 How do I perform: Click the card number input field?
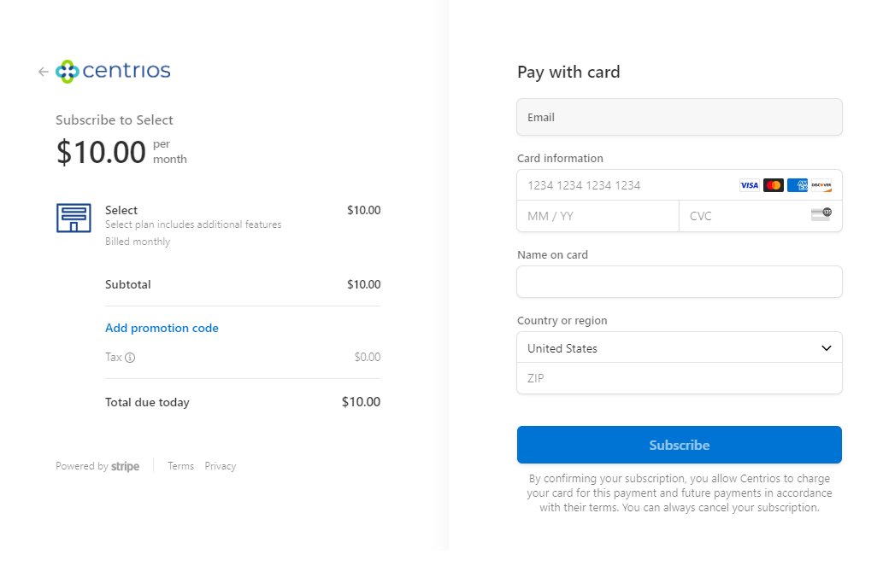(x=624, y=185)
